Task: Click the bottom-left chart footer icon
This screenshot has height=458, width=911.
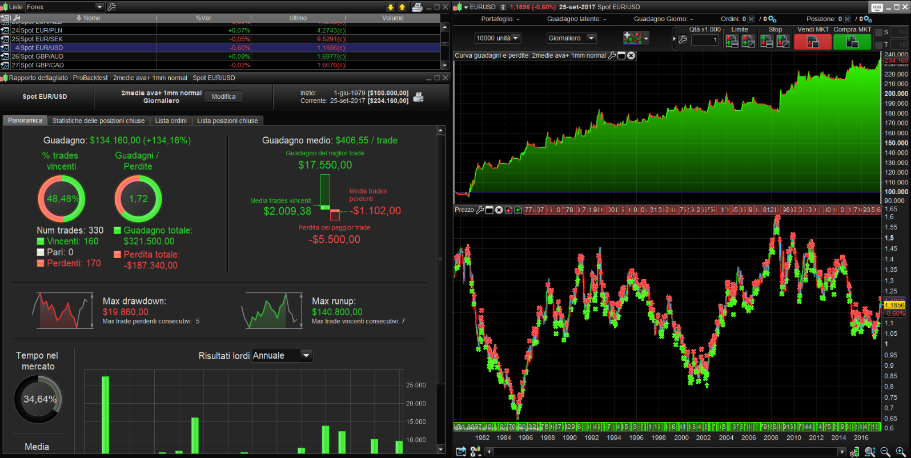Action: pos(461,452)
